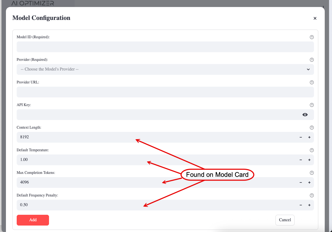
Task: Open the Provider URL help tooltip icon
Action: point(312,82)
